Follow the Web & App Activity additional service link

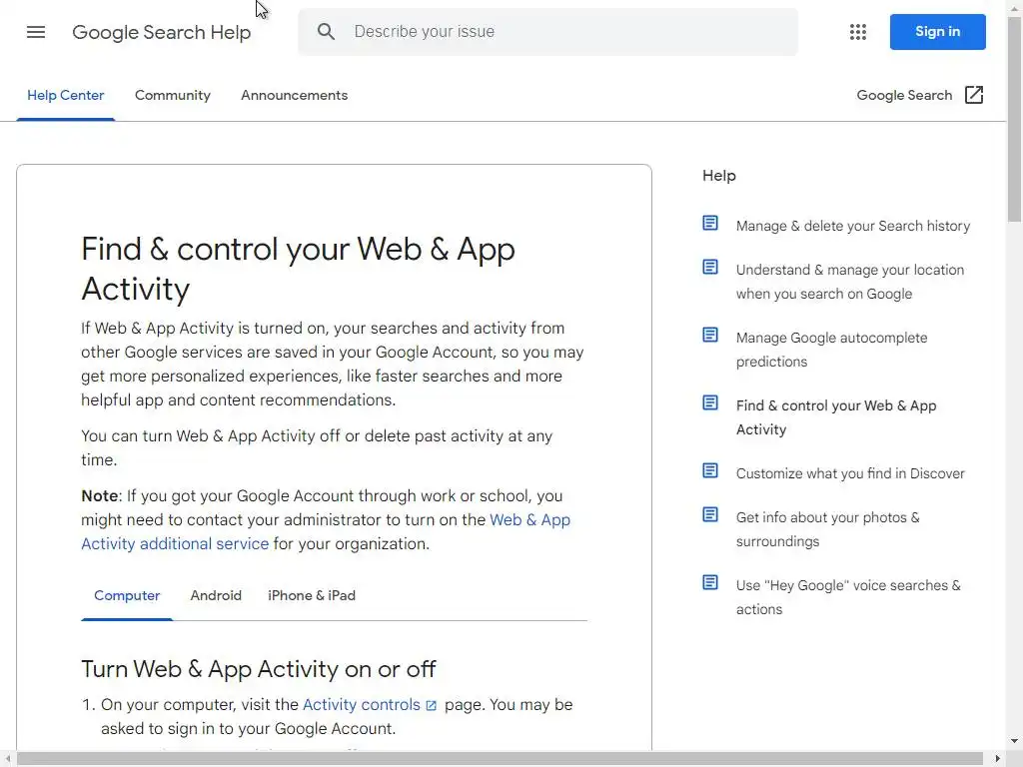[175, 543]
